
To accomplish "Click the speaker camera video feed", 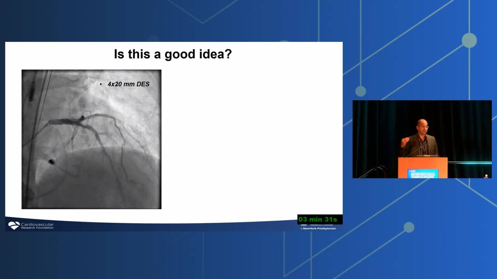I will (x=422, y=139).
